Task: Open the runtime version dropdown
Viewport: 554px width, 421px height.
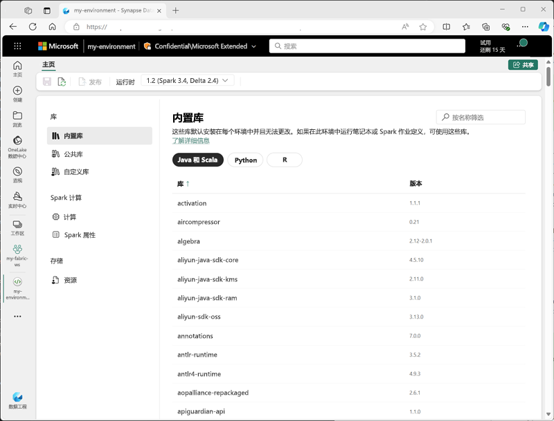Action: (187, 81)
